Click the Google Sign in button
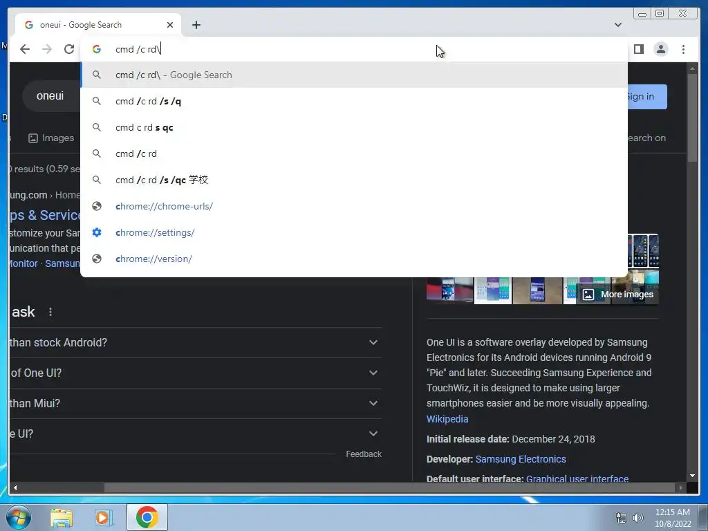 pos(646,97)
